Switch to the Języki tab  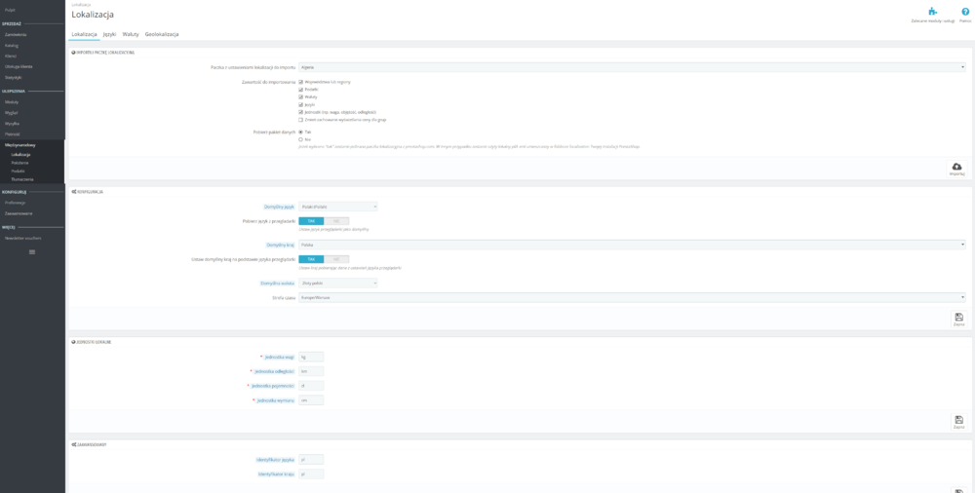click(109, 34)
